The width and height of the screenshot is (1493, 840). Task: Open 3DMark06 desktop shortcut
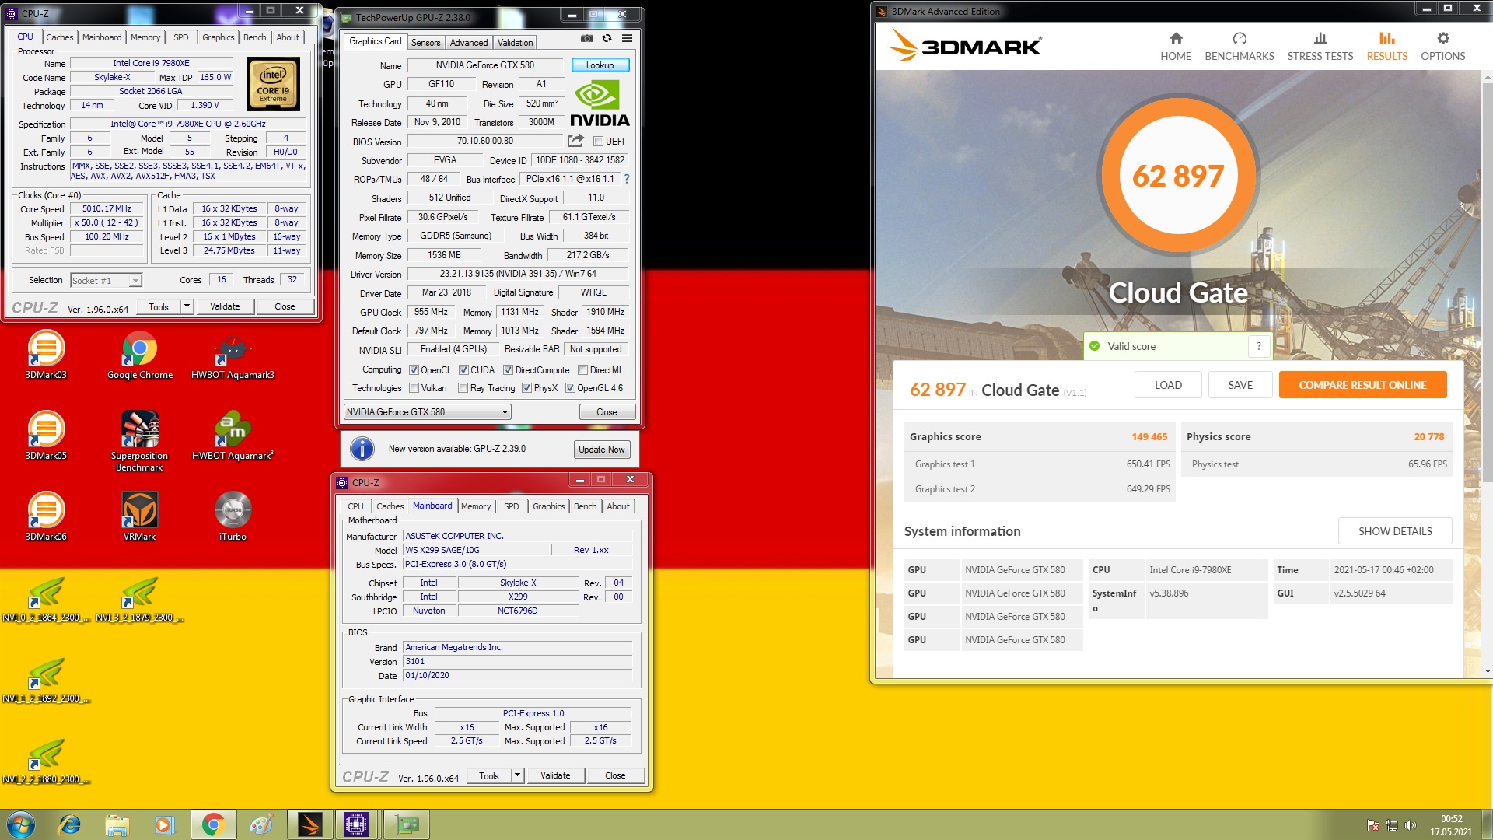pyautogui.click(x=46, y=517)
